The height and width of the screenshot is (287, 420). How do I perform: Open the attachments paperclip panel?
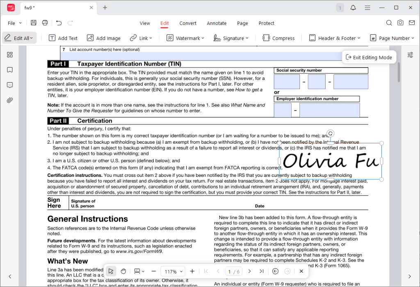(10, 100)
